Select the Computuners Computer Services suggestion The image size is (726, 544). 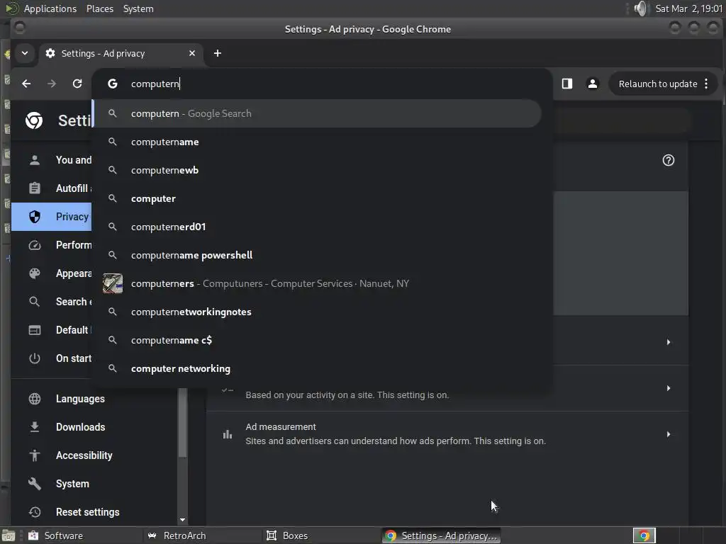click(x=318, y=283)
